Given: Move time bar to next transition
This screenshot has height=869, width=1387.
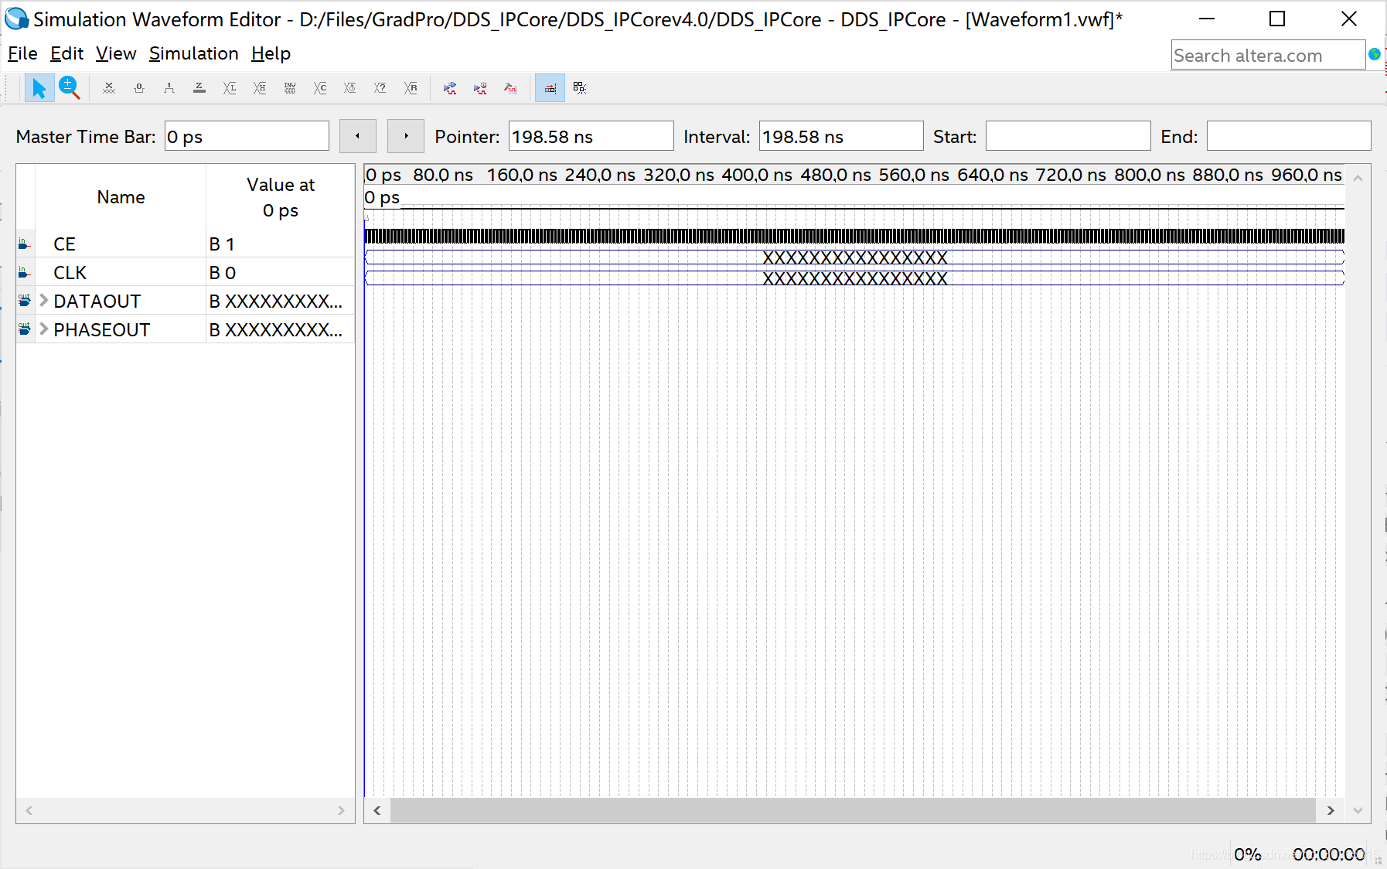Looking at the screenshot, I should 406,136.
